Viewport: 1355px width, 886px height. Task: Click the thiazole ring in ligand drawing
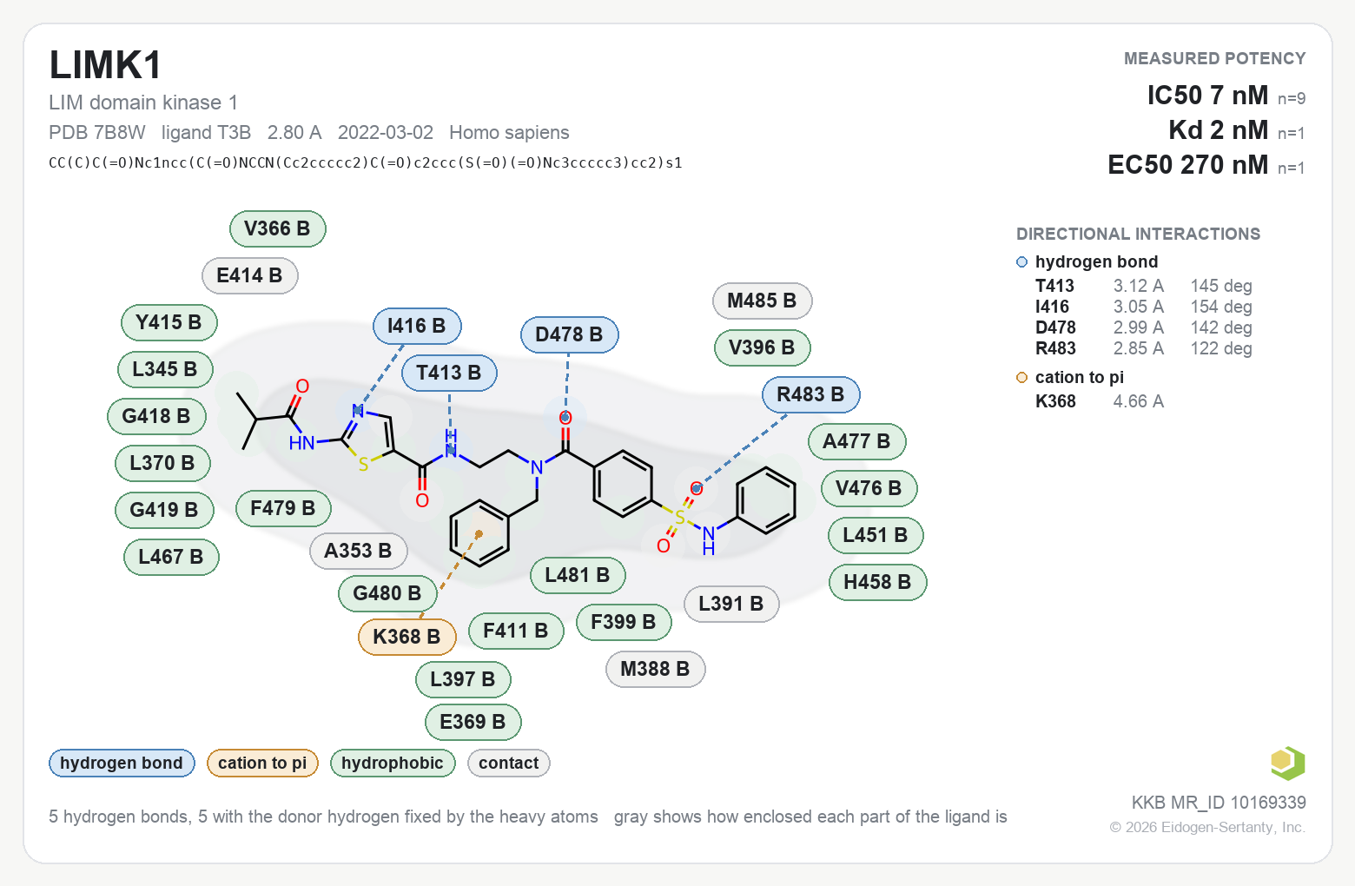(368, 439)
